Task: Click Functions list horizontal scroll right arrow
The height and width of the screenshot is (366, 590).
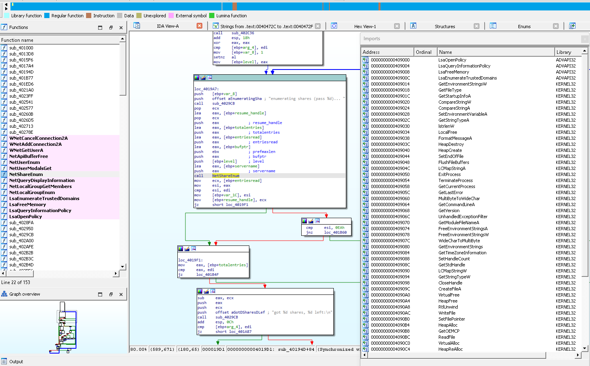Action: (116, 274)
